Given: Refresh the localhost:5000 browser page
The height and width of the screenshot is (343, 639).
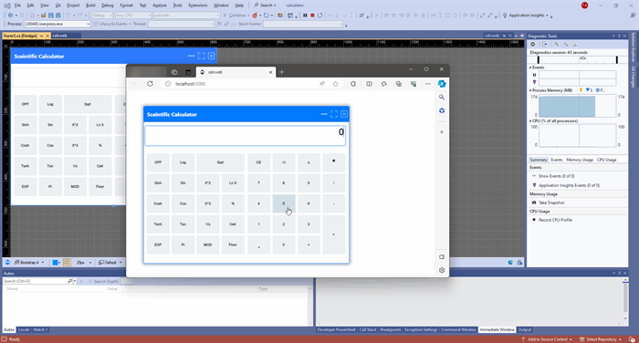Looking at the screenshot, I should click(150, 84).
